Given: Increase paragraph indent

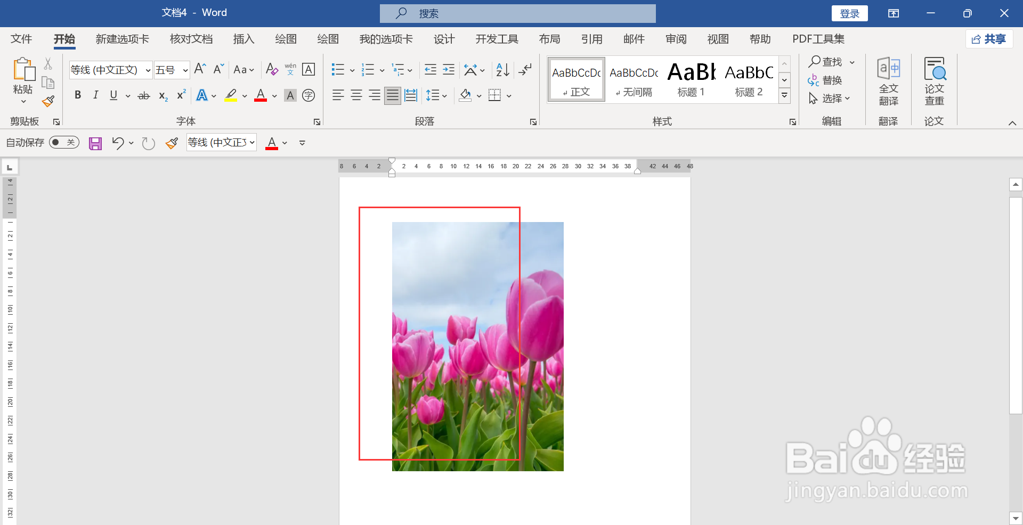Looking at the screenshot, I should [449, 69].
